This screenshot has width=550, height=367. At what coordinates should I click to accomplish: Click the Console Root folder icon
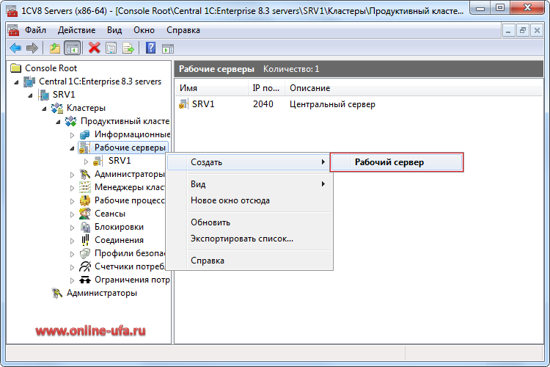pos(16,68)
